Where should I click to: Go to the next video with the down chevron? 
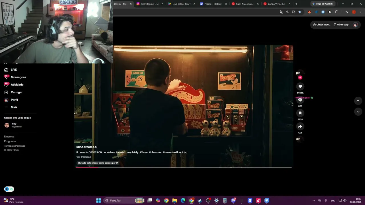pos(358,112)
